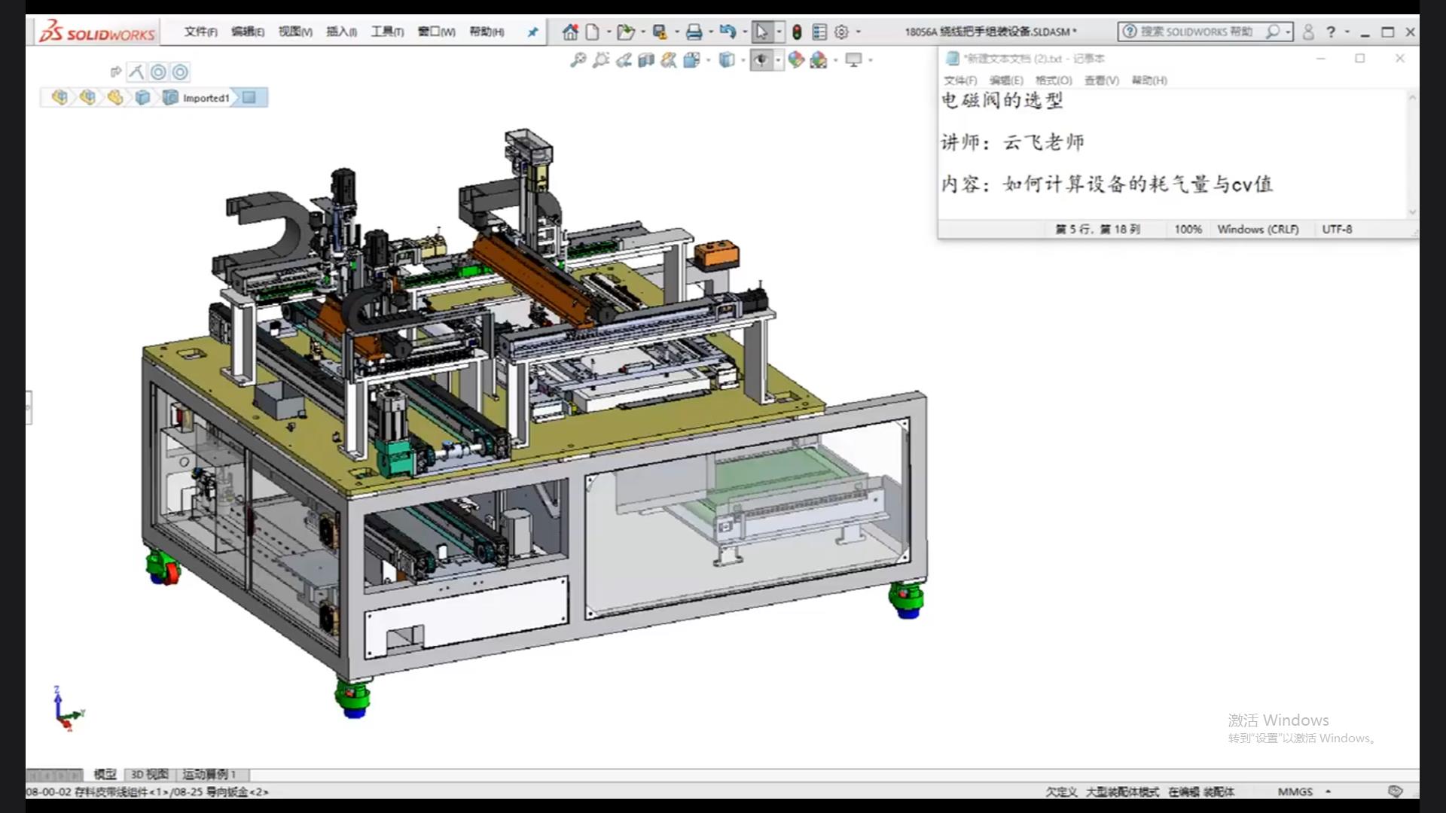Create a new document
Screen dimensions: 1446x813
click(x=593, y=32)
